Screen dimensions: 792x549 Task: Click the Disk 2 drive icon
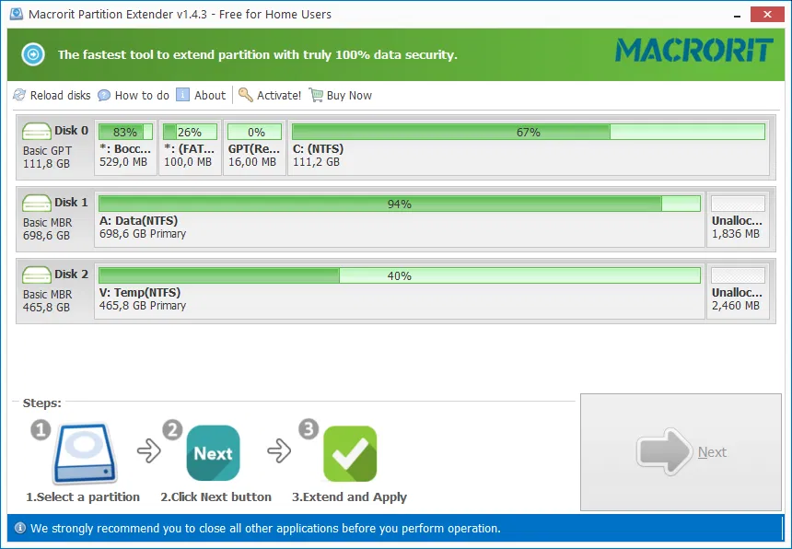pyautogui.click(x=37, y=275)
